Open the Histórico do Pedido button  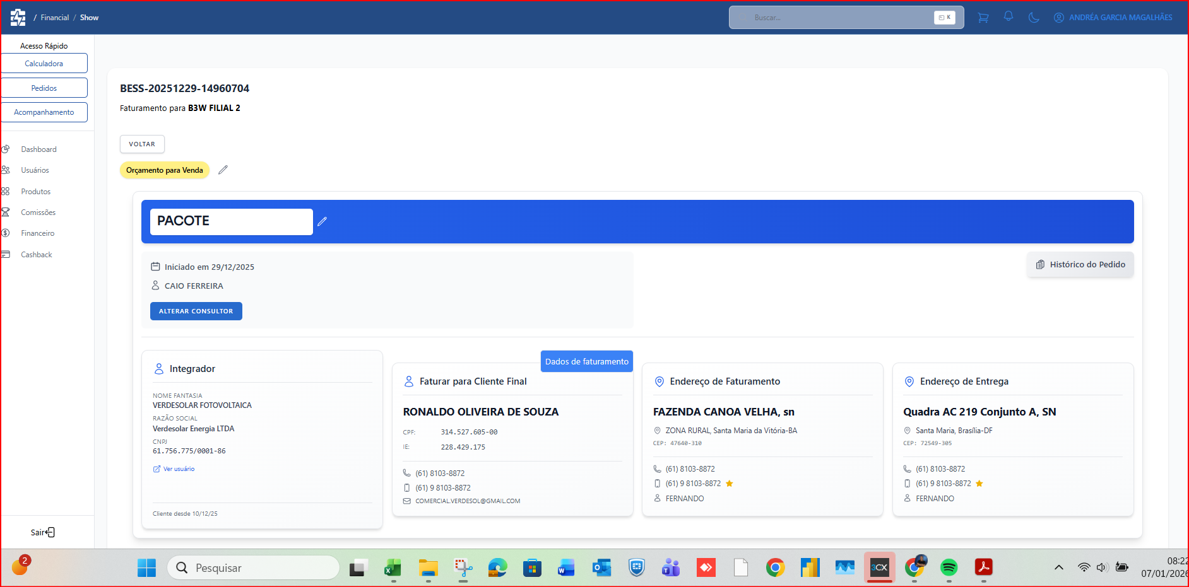(x=1080, y=265)
